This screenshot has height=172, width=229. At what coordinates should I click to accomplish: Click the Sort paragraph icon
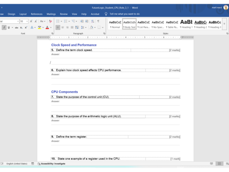(93, 21)
